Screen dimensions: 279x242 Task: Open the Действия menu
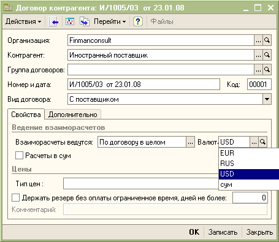coord(23,21)
